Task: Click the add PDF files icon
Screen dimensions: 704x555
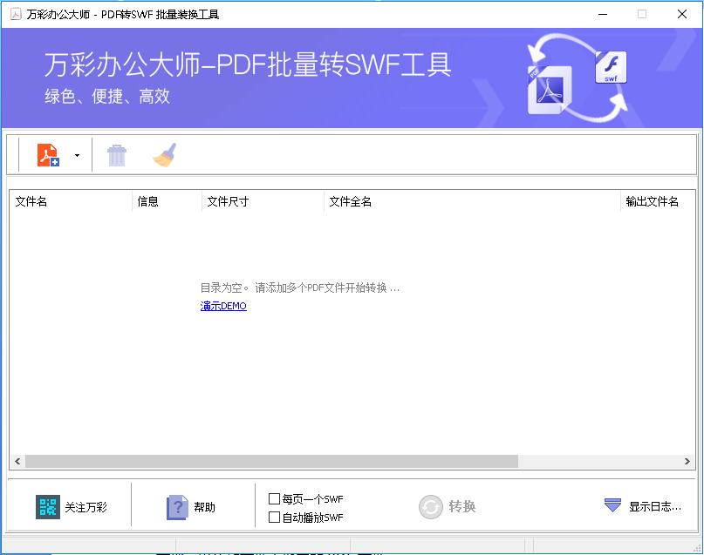Action: tap(46, 154)
